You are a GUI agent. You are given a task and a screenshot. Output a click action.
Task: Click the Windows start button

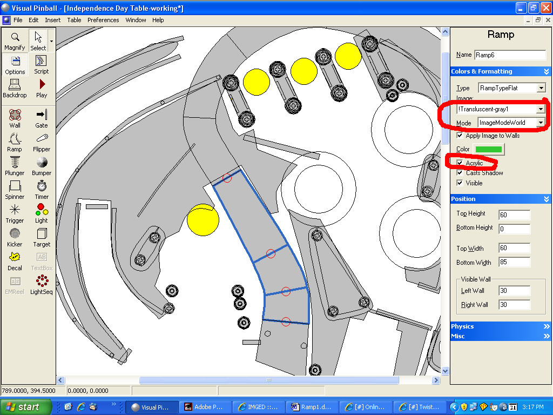click(x=25, y=407)
